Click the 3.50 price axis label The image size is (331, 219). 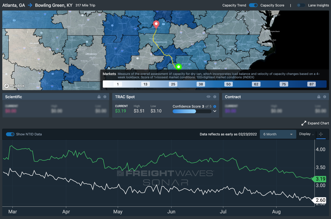pyautogui.click(x=321, y=168)
